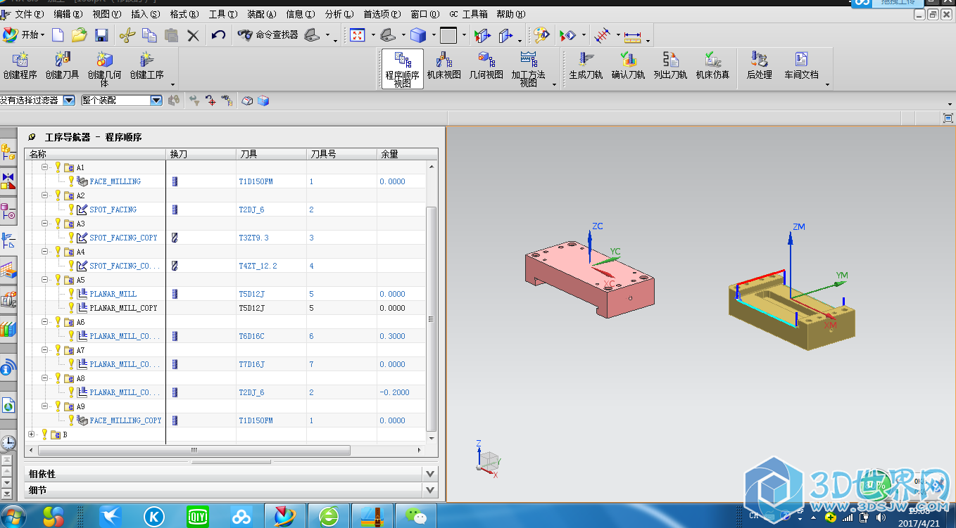This screenshot has width=956, height=528.
Task: Click the Create Operation (创建工序) icon
Action: coord(146,66)
